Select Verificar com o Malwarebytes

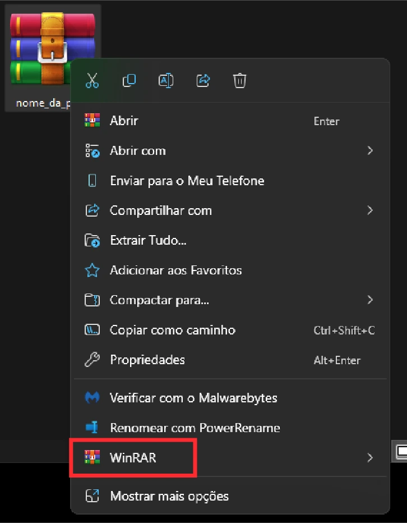click(193, 398)
